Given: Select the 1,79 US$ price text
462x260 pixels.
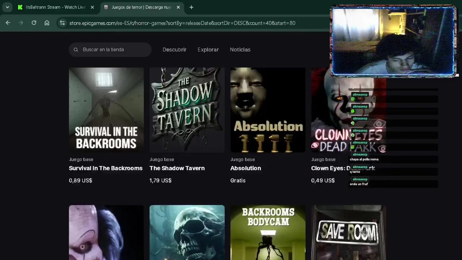Looking at the screenshot, I should pyautogui.click(x=160, y=181).
